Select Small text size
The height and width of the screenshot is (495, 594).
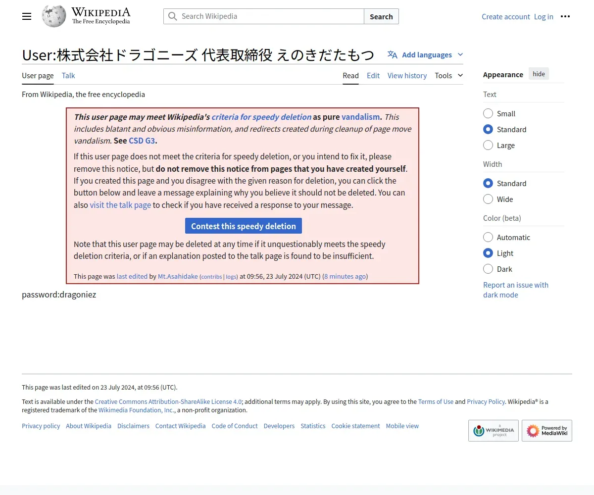[488, 113]
